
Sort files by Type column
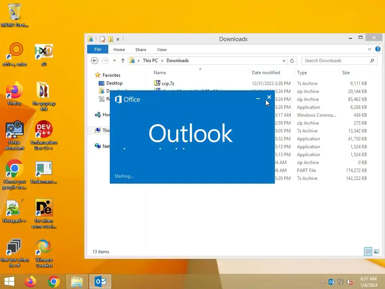tap(302, 73)
